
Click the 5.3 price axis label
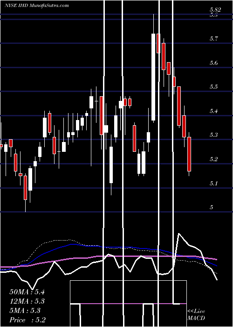pyautogui.click(x=213, y=135)
